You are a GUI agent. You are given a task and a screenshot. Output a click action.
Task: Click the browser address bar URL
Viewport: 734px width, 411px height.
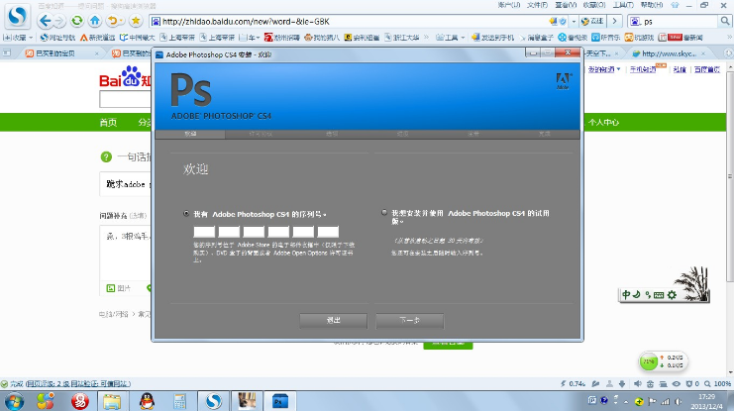point(247,21)
